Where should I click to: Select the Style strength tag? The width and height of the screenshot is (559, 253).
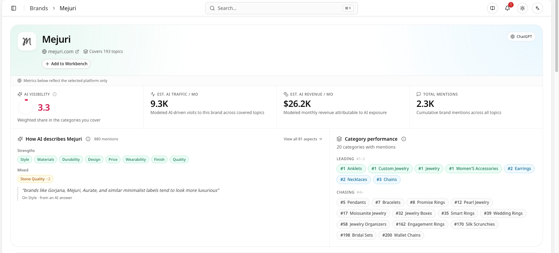coord(25,159)
